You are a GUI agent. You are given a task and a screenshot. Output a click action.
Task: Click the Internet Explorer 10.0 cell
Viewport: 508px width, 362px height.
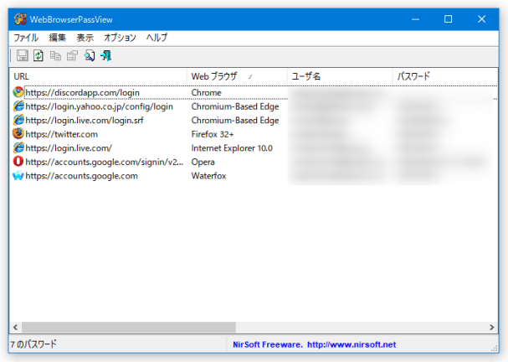tap(232, 148)
